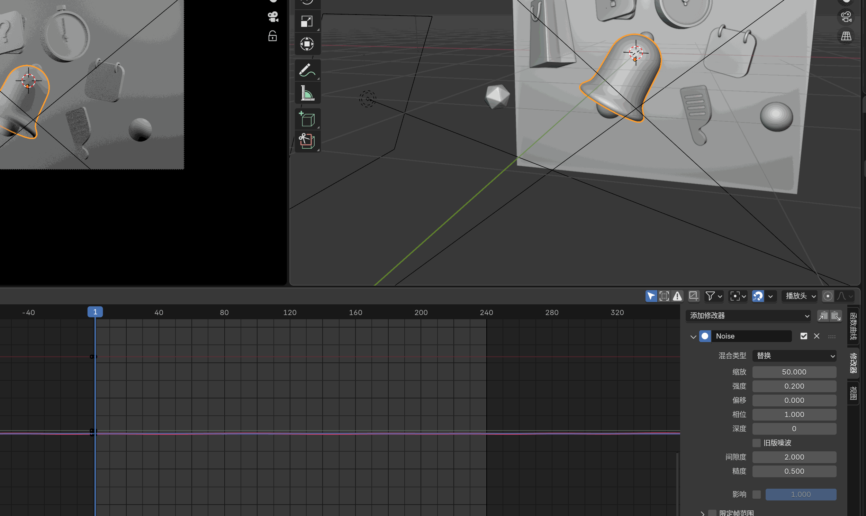The height and width of the screenshot is (516, 866).
Task: Open the 混合类型 替换 dropdown
Action: [794, 356]
